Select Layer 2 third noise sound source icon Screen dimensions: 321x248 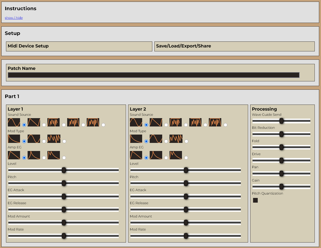coord(175,122)
